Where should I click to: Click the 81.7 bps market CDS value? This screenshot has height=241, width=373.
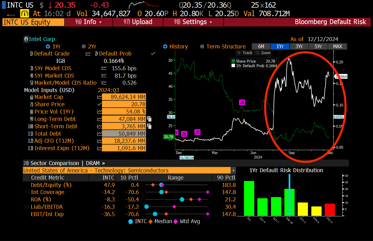point(126,76)
